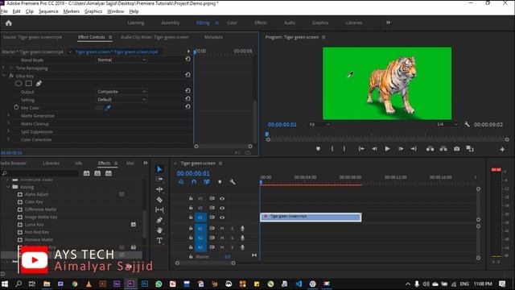Solo audio track A2
515x290 pixels.
click(x=233, y=238)
